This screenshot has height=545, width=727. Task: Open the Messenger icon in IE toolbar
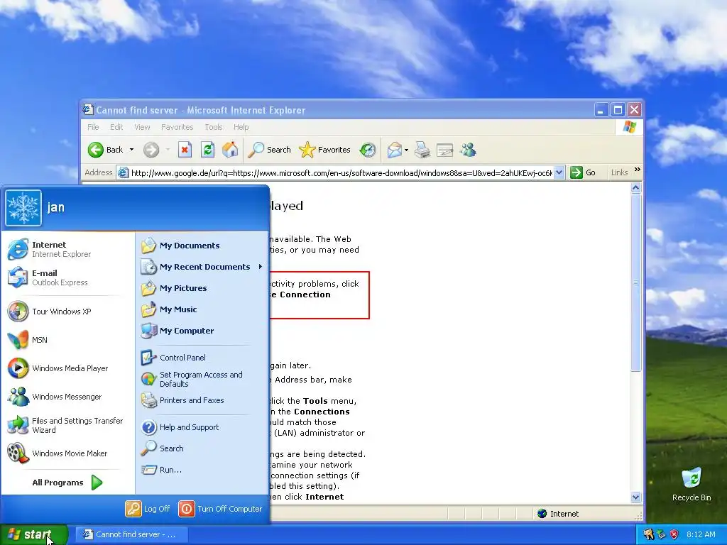click(468, 150)
